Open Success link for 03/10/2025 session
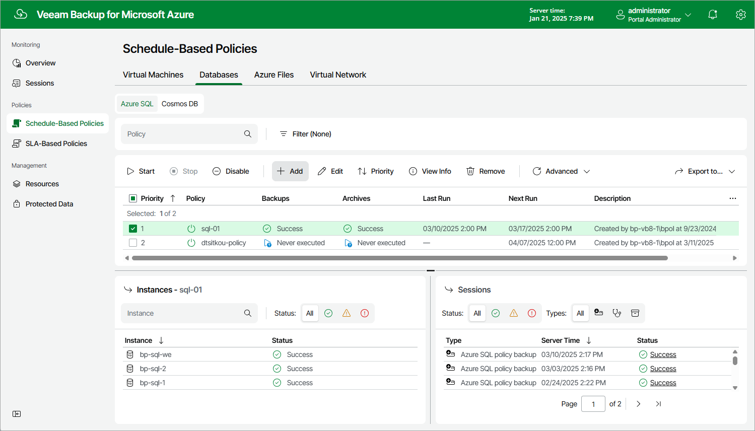This screenshot has height=431, width=755. (663, 354)
